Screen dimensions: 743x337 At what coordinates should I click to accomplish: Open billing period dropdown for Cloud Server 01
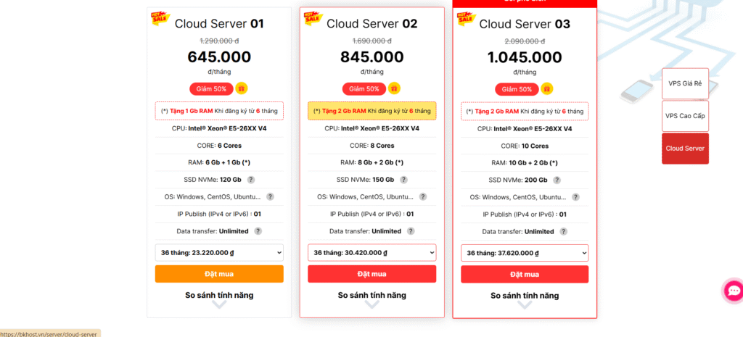[219, 252]
